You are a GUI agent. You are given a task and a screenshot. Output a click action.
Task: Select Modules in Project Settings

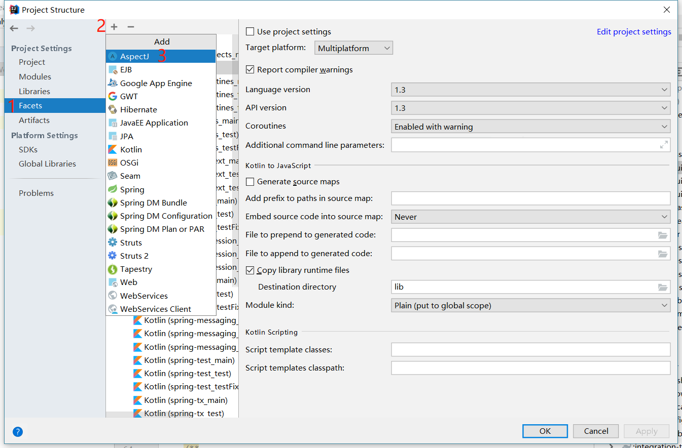click(35, 76)
